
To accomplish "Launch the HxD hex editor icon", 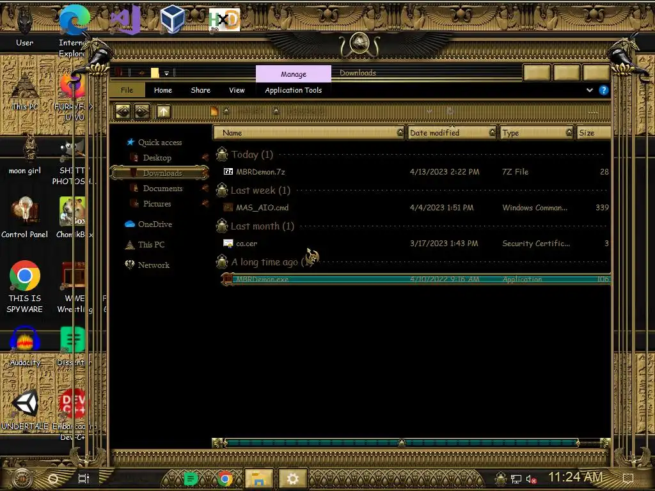I will pyautogui.click(x=225, y=20).
